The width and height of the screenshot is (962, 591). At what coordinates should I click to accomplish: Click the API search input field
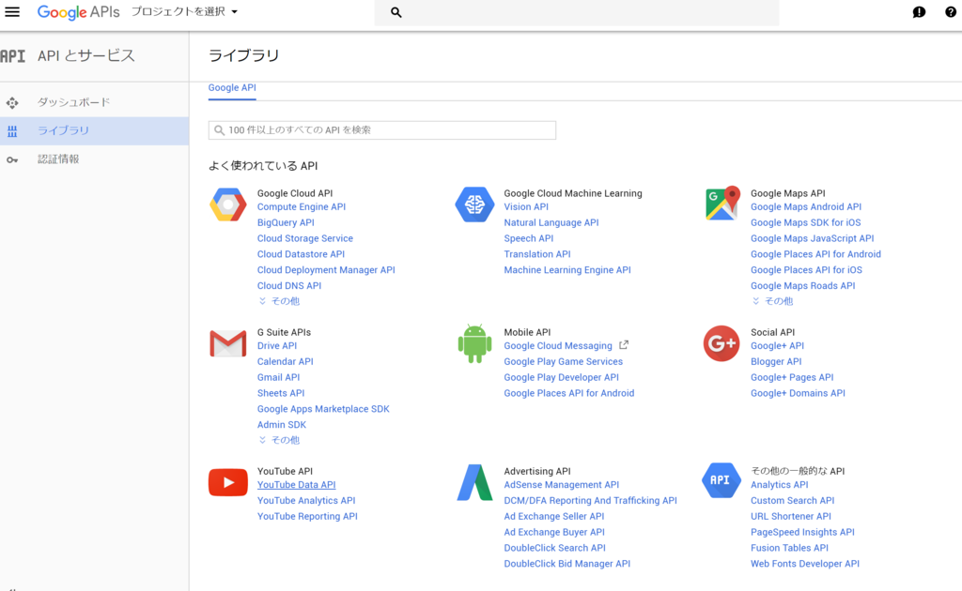(x=382, y=130)
